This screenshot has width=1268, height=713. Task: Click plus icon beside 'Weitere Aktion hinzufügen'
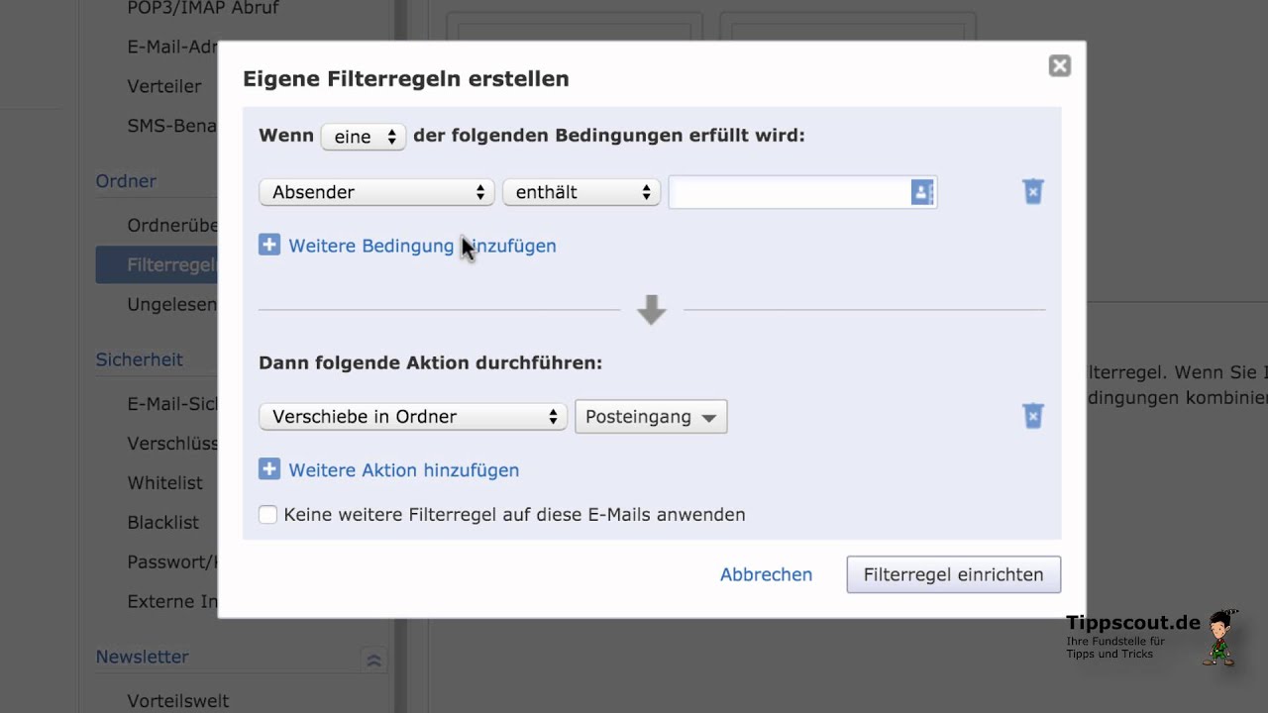point(269,469)
